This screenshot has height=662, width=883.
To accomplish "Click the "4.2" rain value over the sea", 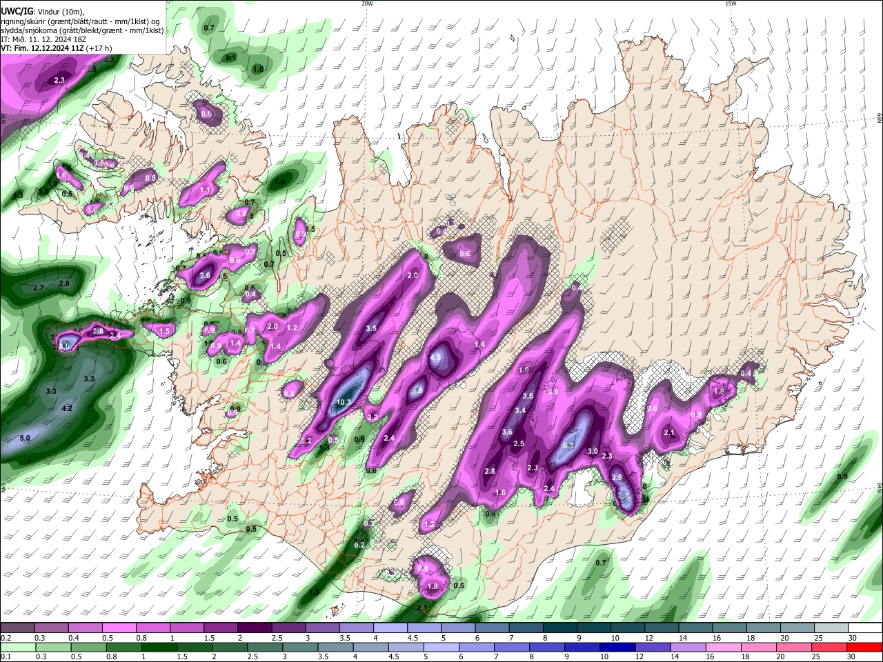I will point(67,409).
